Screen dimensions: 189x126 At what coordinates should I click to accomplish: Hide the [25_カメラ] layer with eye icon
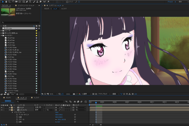click(2, 110)
